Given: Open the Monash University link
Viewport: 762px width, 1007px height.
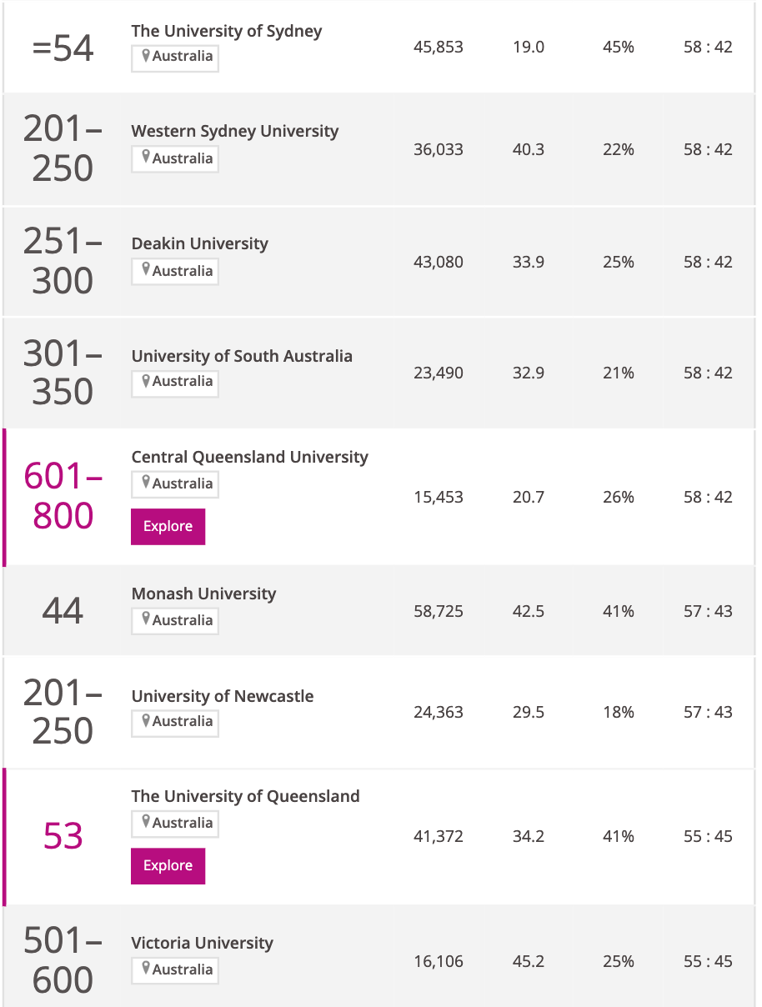Looking at the screenshot, I should (203, 594).
